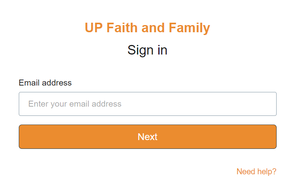Click the black Sign in text below the title
Screen dimensions: 295x189
pos(147,50)
